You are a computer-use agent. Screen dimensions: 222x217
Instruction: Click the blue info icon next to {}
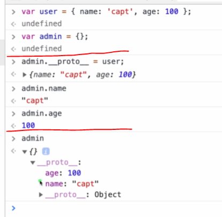[46, 152]
